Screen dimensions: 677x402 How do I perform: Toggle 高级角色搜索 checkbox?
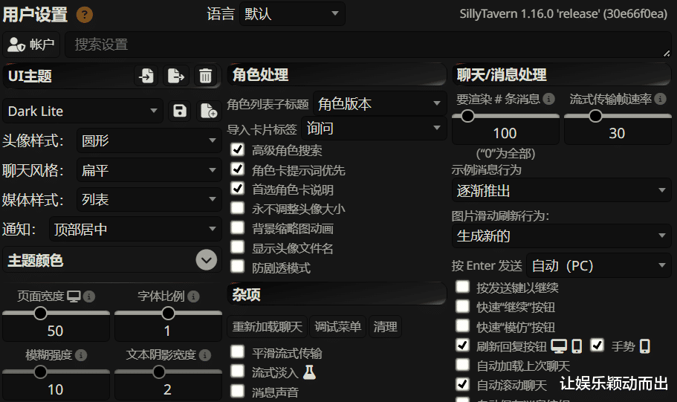238,149
